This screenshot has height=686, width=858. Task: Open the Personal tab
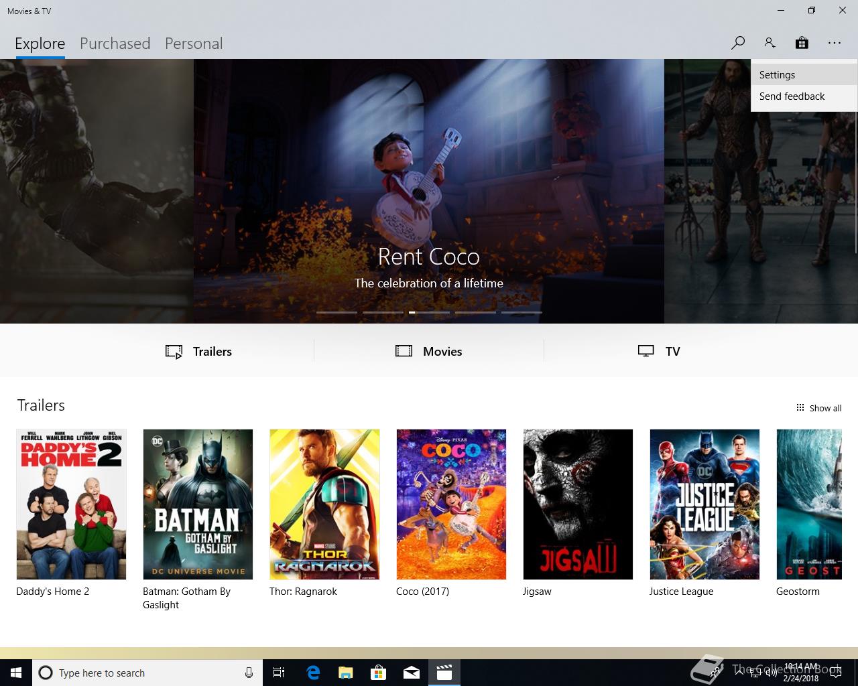[194, 44]
